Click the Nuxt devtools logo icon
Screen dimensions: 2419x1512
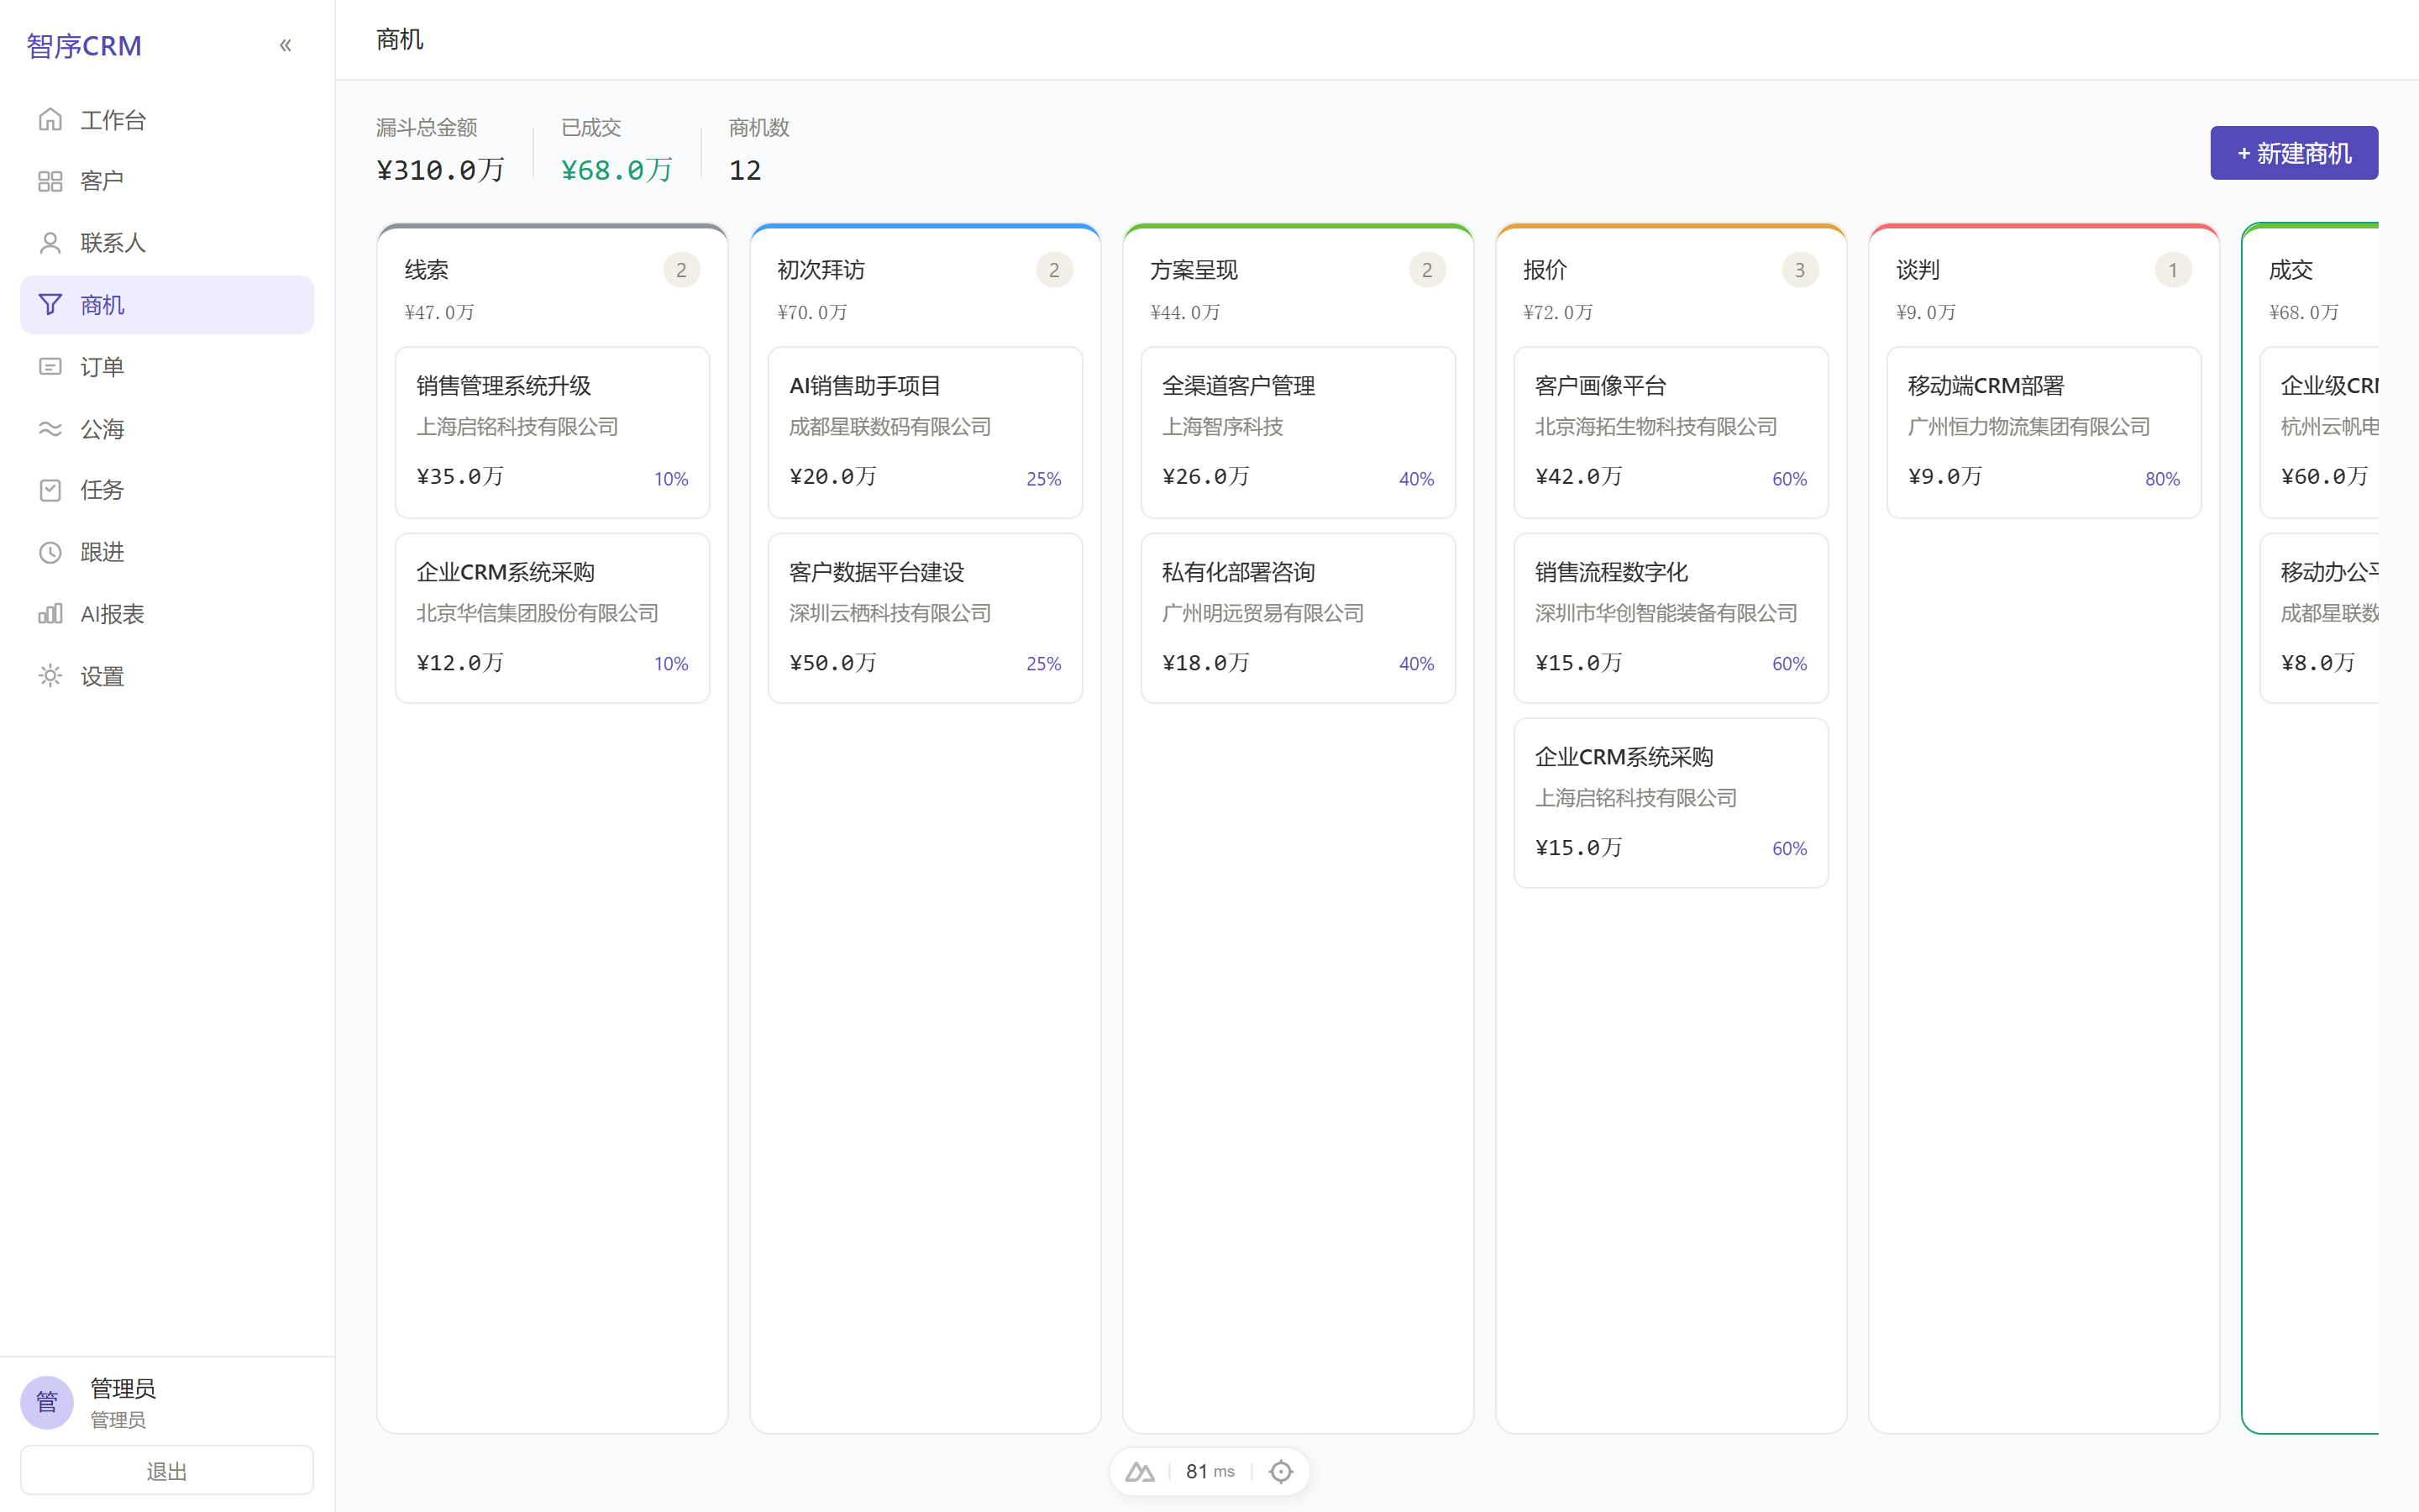coord(1140,1472)
